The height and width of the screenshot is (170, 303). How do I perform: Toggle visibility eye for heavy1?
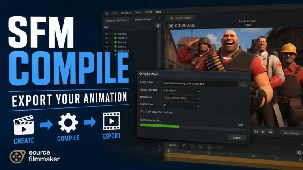(x=106, y=42)
